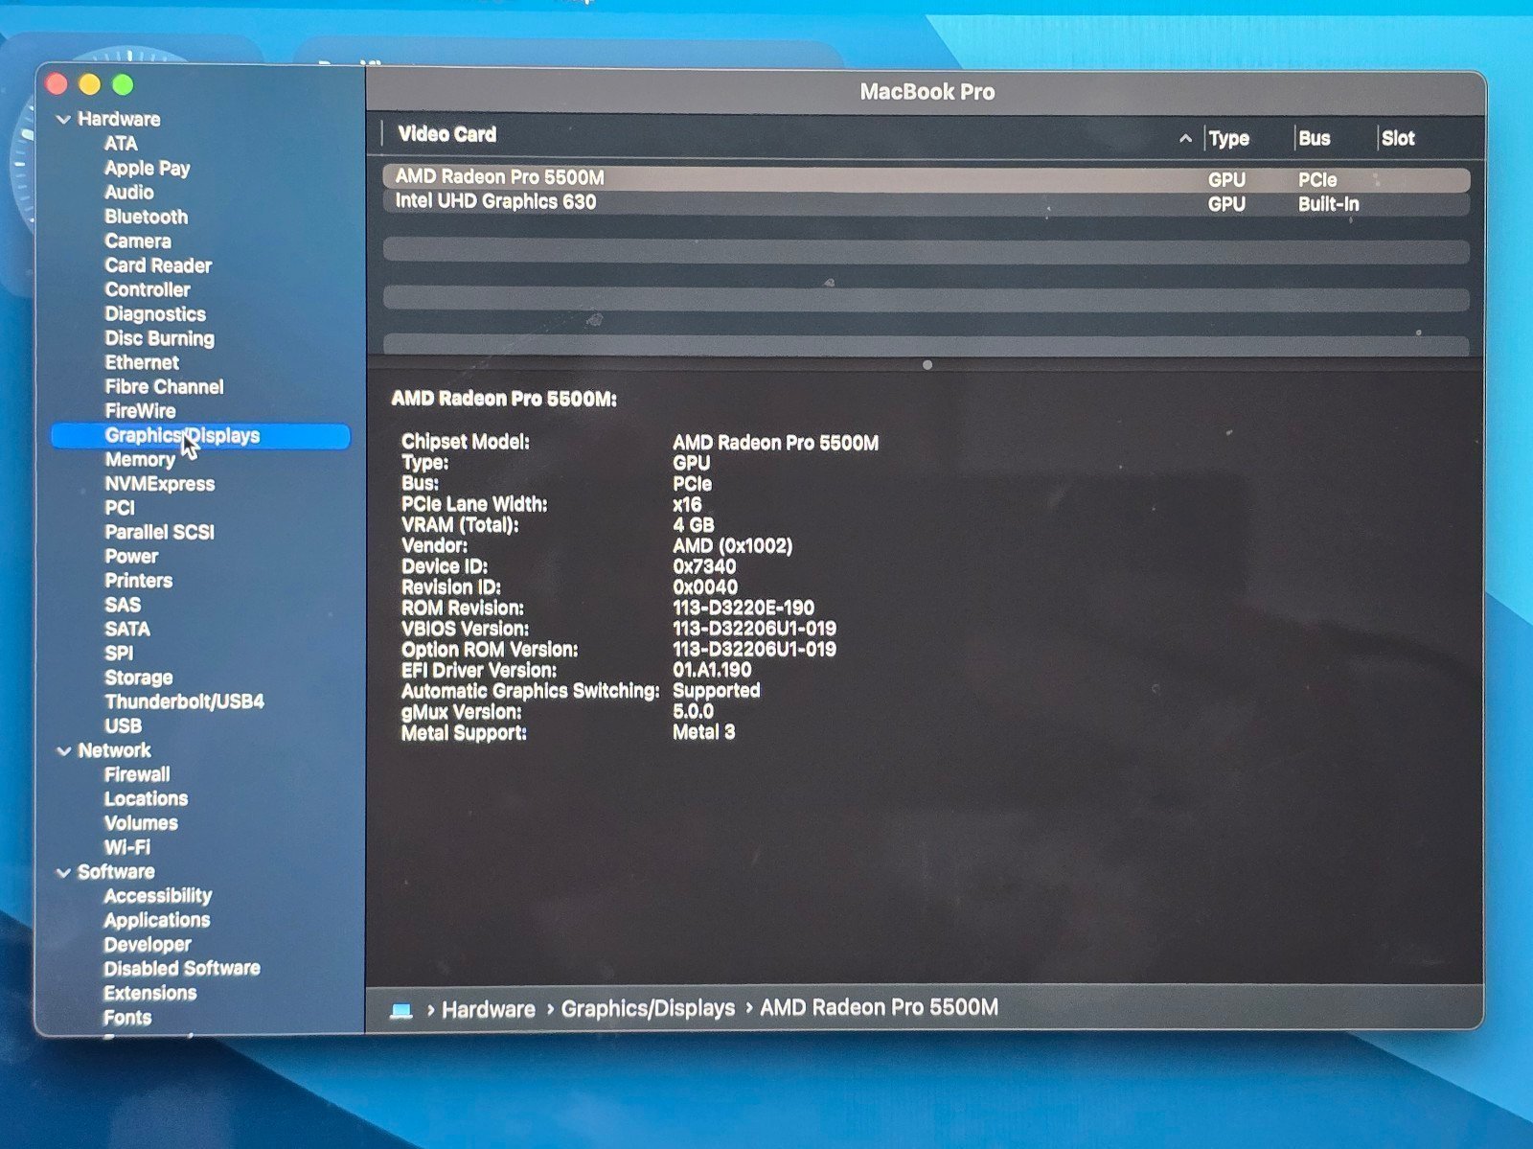1533x1149 pixels.
Task: Select Locations under Network
Action: point(146,799)
